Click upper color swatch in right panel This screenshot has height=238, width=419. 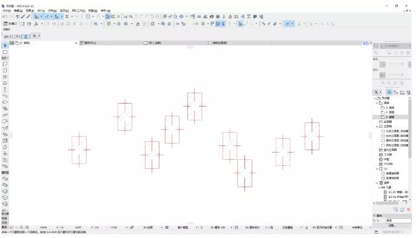pos(383,64)
